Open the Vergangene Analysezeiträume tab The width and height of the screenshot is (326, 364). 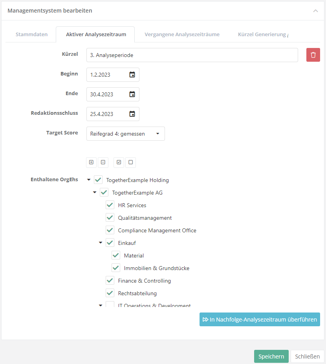[182, 34]
